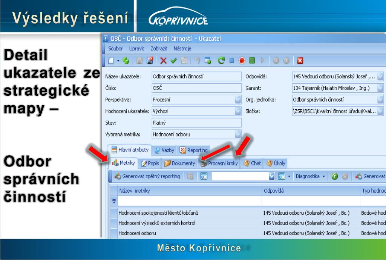Expand the Vybraná metrika dropdown

click(238, 134)
